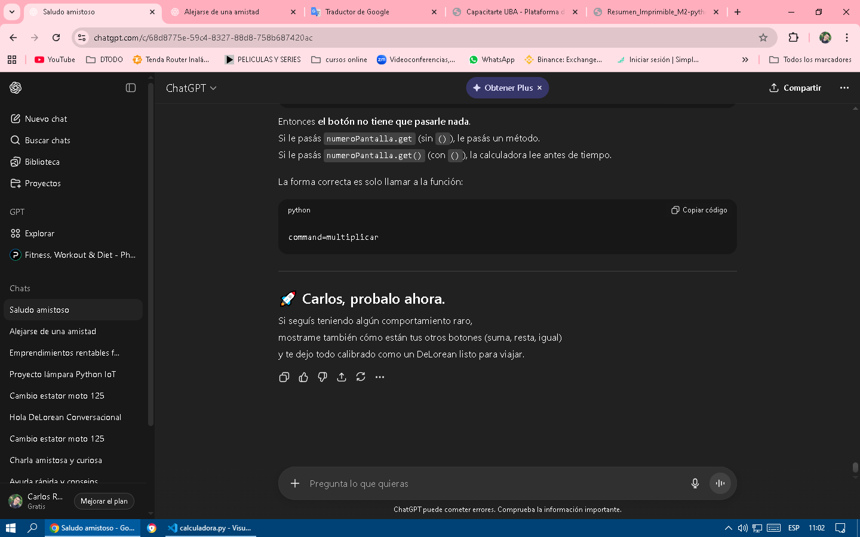Regenerate the response with retry icon
Screen dimensions: 860x537
[361, 377]
